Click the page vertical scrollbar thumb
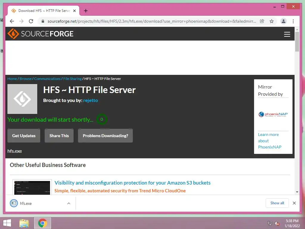The image size is (305, 229). 297,42
